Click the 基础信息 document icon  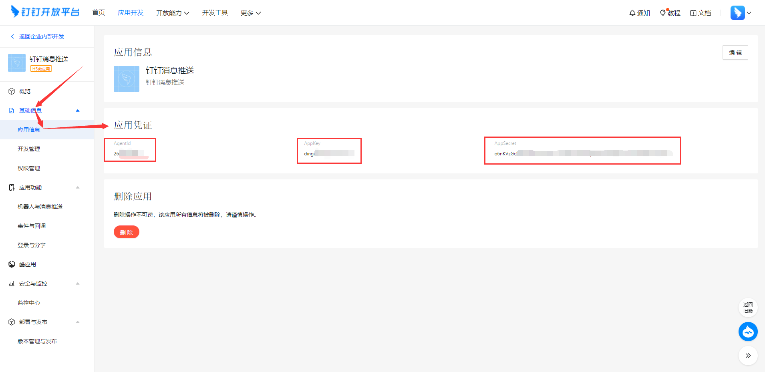pos(12,111)
